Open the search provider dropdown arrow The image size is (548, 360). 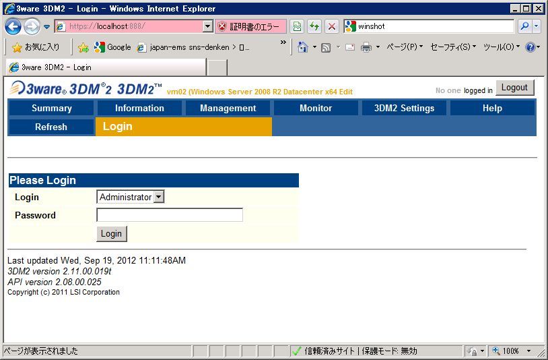[x=537, y=26]
